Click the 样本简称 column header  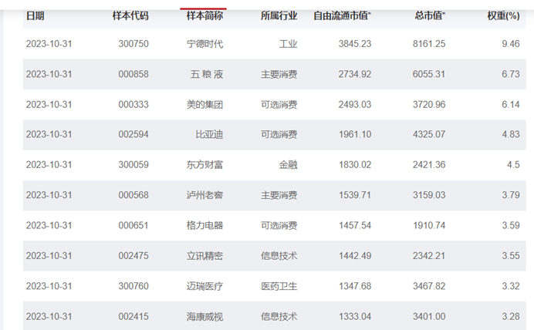(x=204, y=16)
